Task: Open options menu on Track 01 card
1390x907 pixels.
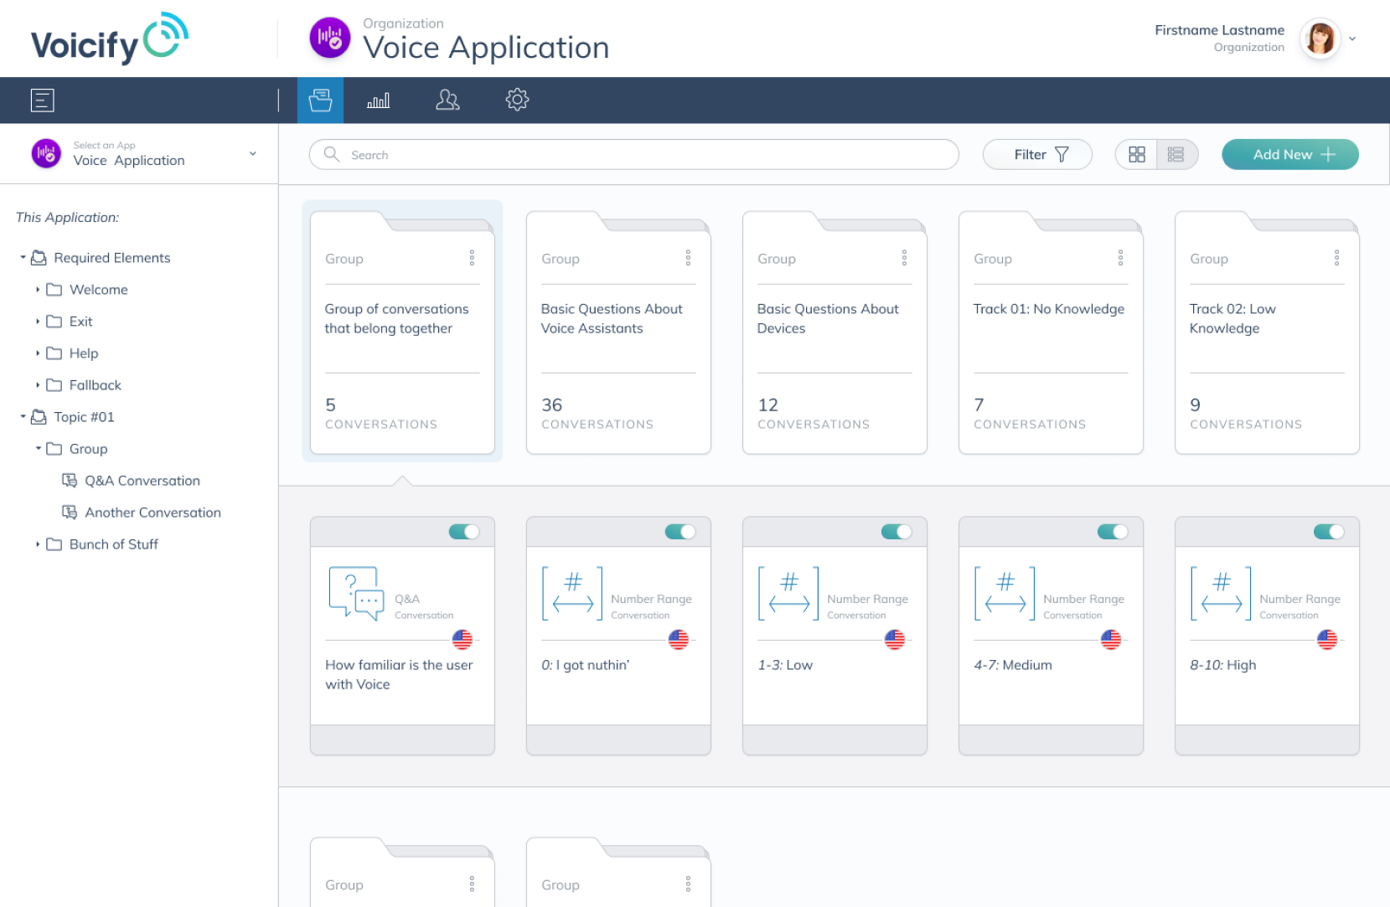Action: point(1120,258)
